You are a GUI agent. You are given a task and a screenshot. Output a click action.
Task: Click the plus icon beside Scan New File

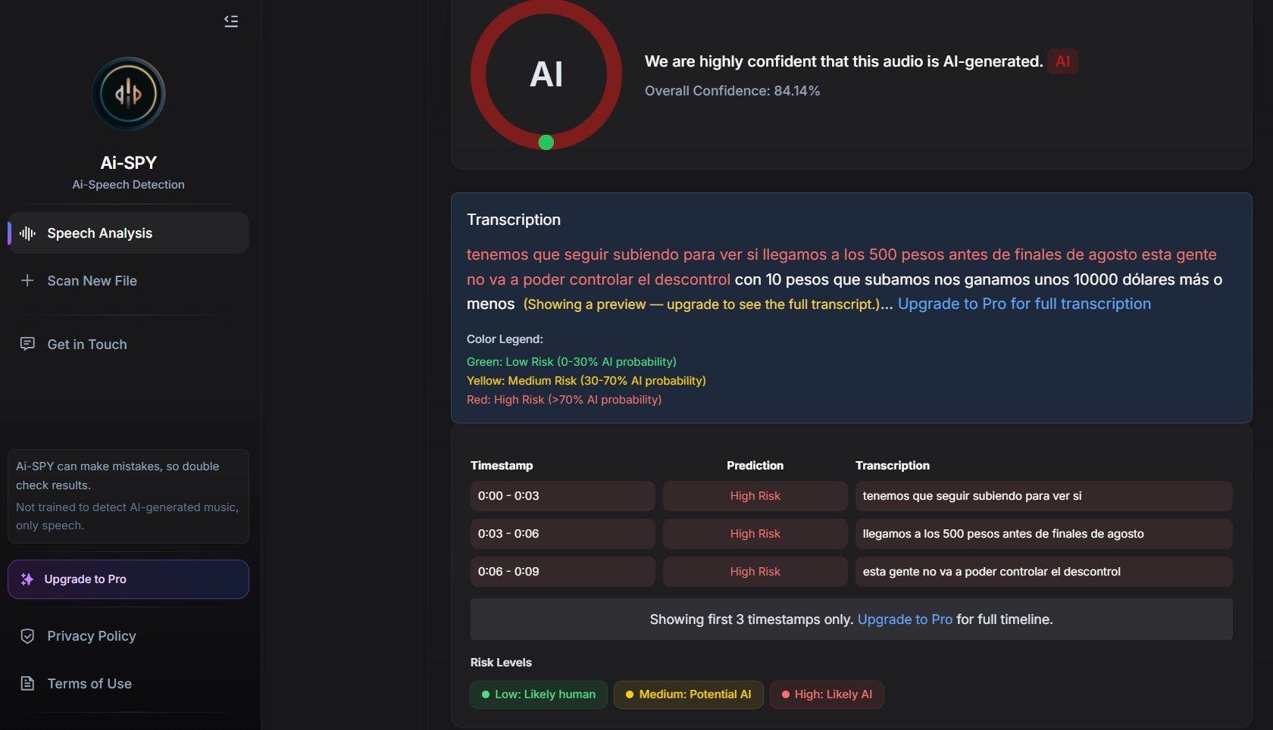[x=27, y=281]
